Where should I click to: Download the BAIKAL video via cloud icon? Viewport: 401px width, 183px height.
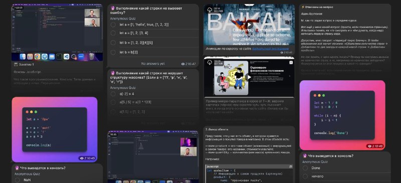click(x=210, y=10)
